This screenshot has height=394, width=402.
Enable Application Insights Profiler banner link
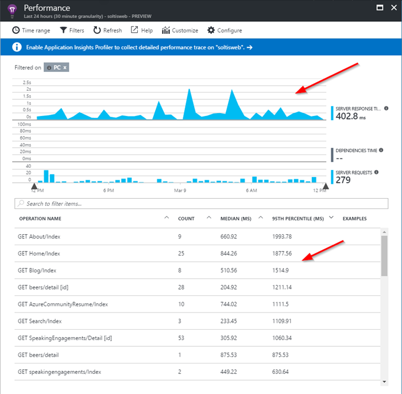(139, 48)
